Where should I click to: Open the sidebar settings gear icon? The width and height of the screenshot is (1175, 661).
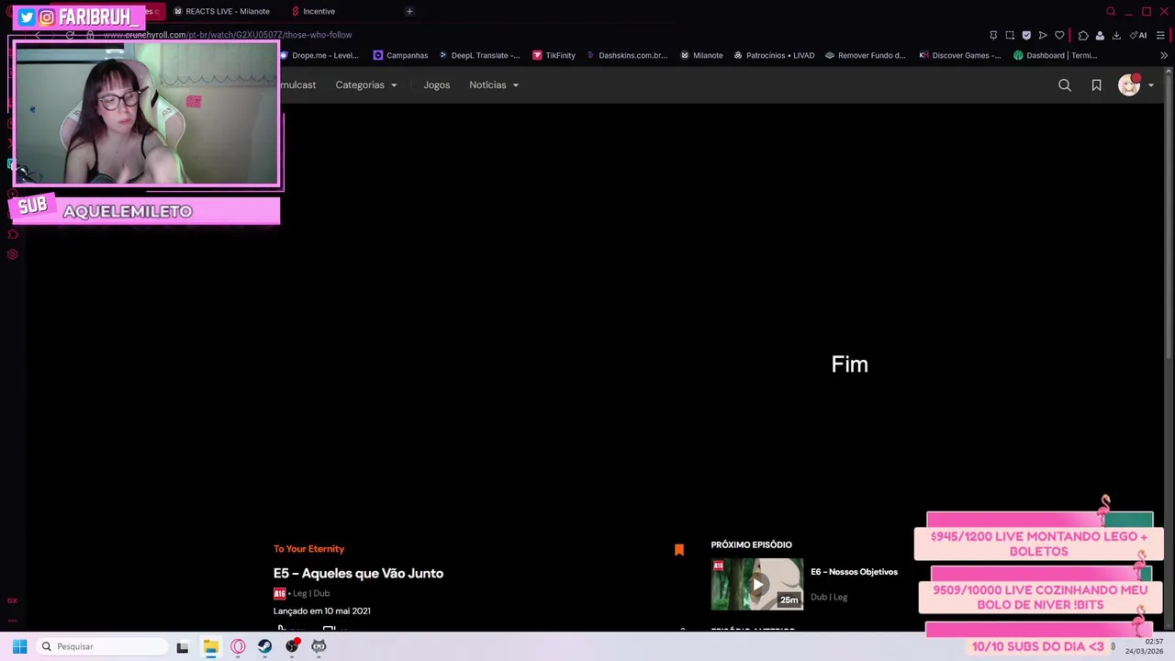point(12,254)
